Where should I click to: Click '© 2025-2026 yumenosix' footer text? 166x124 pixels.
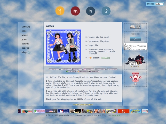tap(57, 115)
